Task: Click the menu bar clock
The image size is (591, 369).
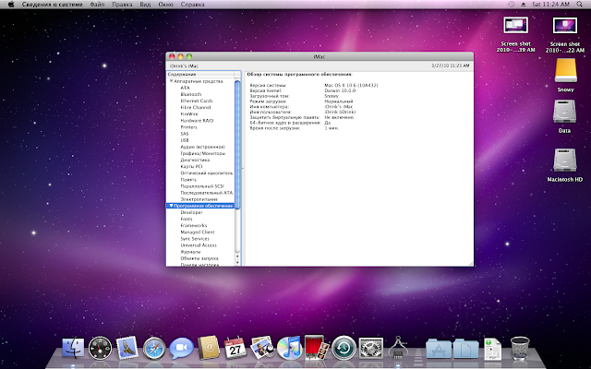Action: coord(550,5)
